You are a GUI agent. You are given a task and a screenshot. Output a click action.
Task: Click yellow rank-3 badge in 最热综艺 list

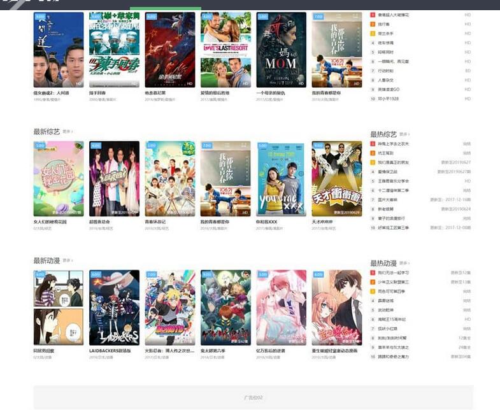(x=373, y=162)
